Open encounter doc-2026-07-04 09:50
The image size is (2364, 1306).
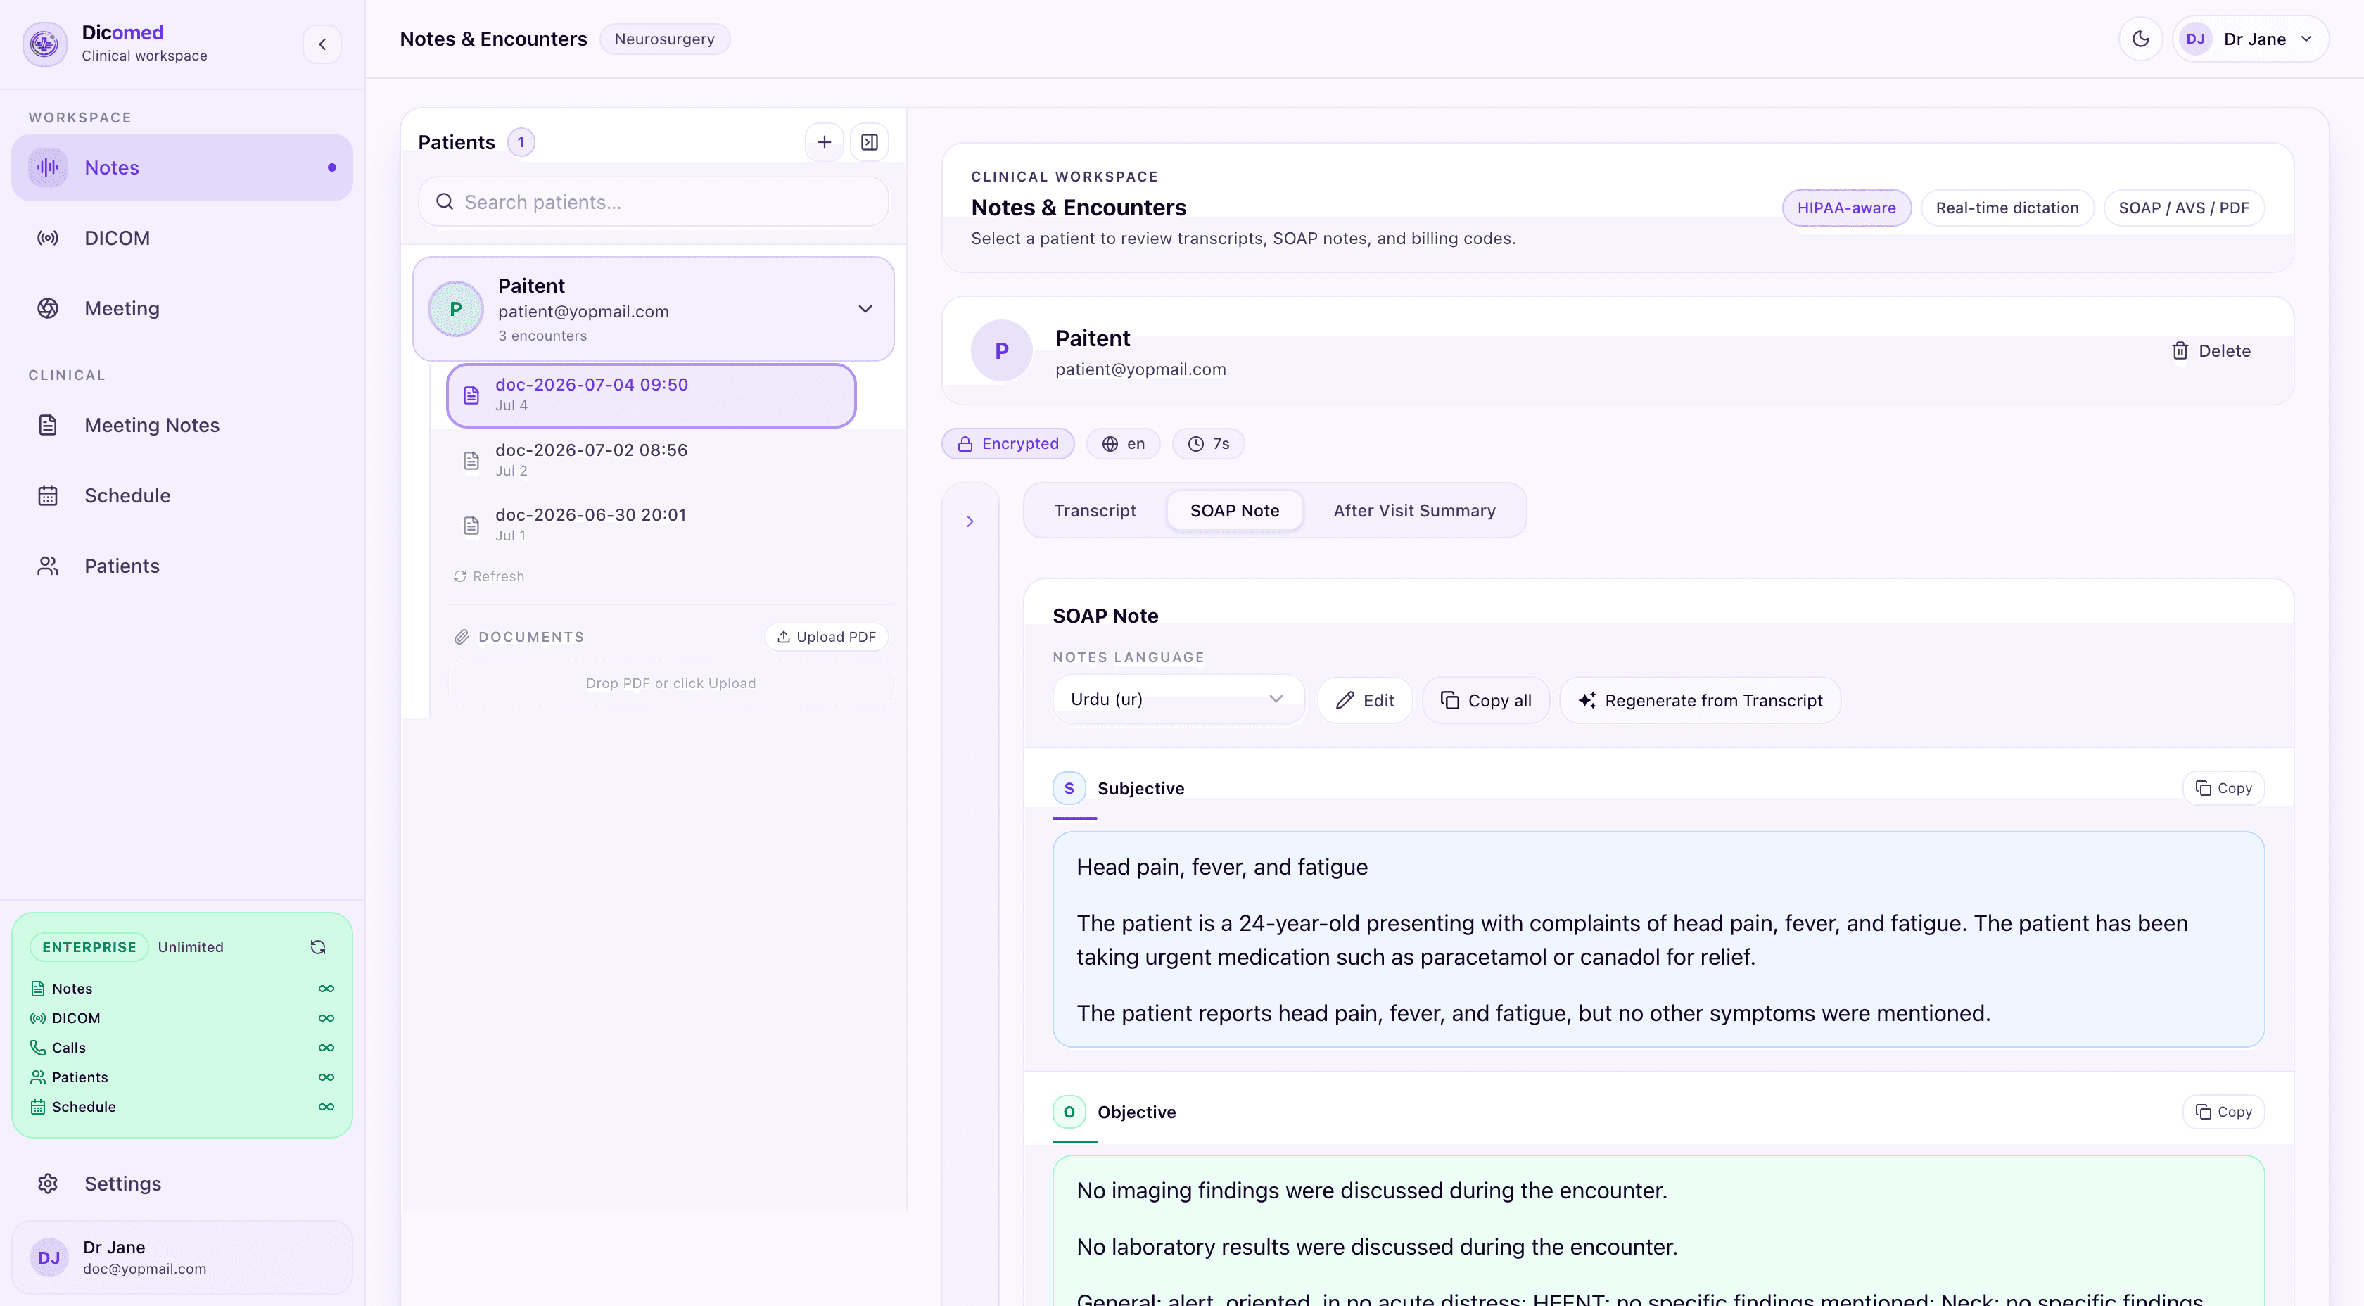tap(652, 395)
